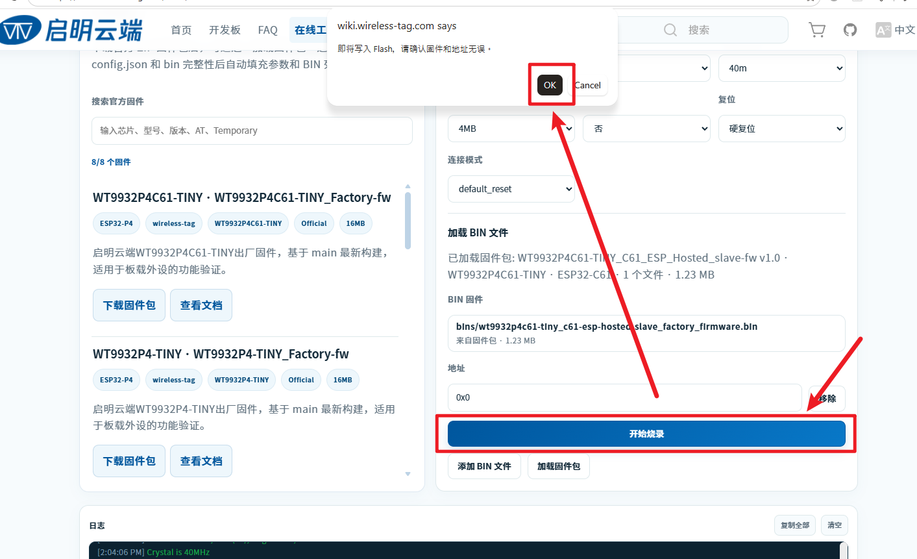Open the shopping cart icon
This screenshot has height=559, width=917.
pyautogui.click(x=817, y=30)
